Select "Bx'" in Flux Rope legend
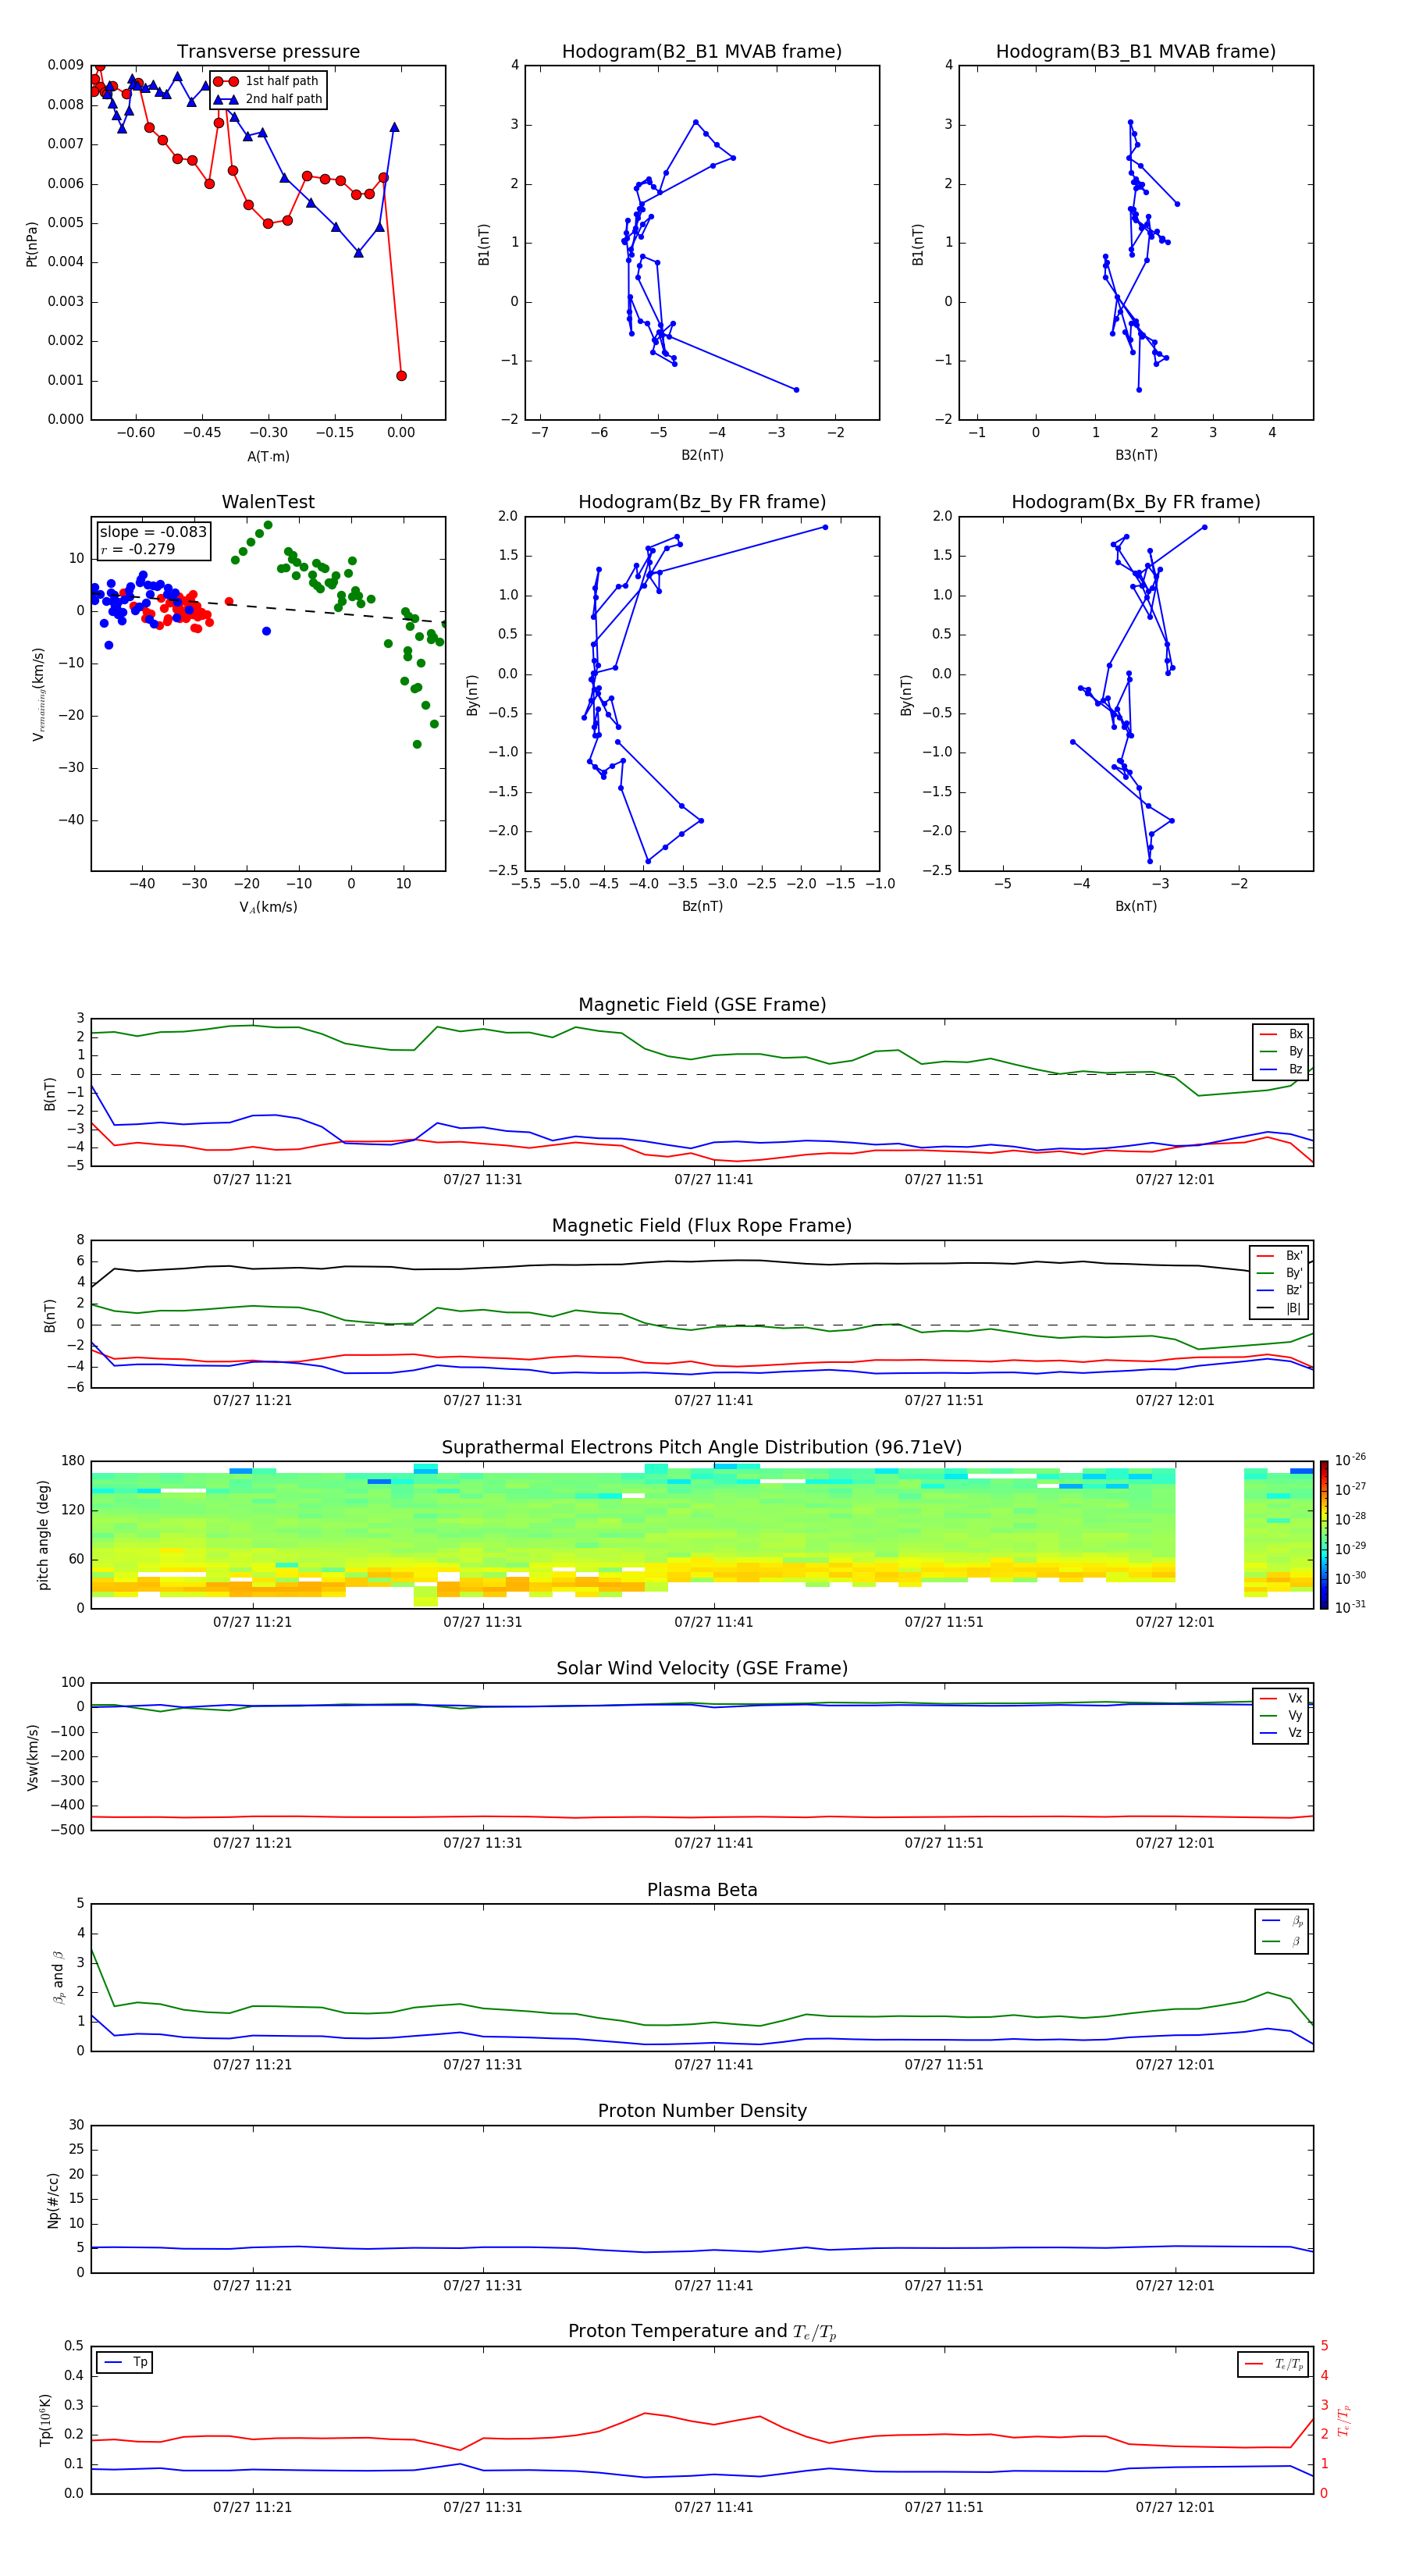 click(1280, 1256)
